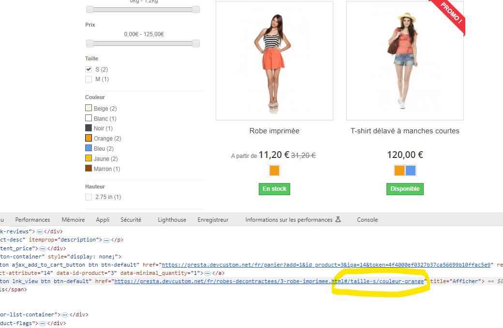
Task: Click the experimental flask icon in DevTools tabs
Action: [x=338, y=219]
